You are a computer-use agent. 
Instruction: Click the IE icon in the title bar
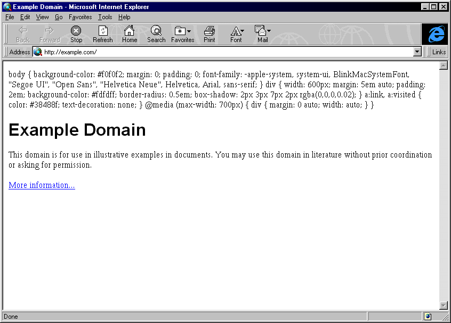[7, 6]
